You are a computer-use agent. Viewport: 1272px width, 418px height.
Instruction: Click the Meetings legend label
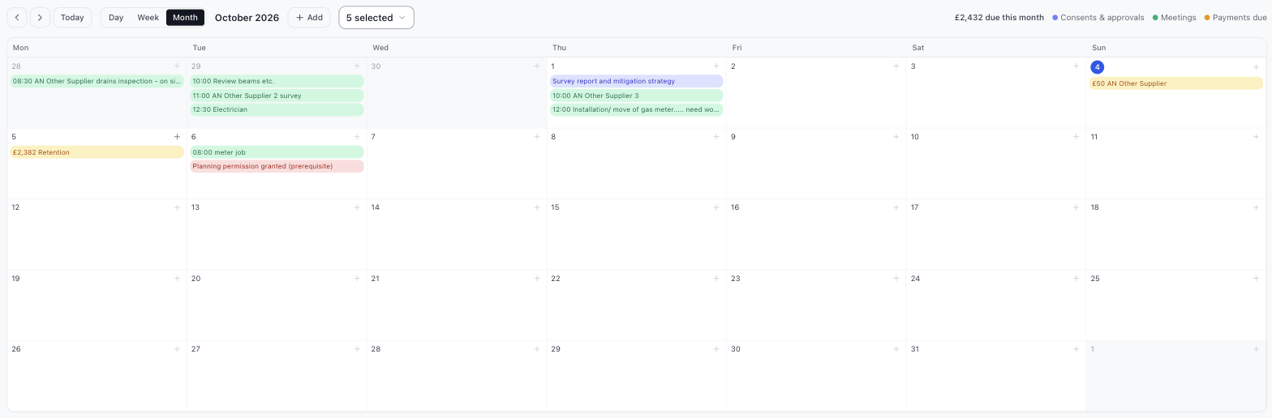pyautogui.click(x=1178, y=17)
